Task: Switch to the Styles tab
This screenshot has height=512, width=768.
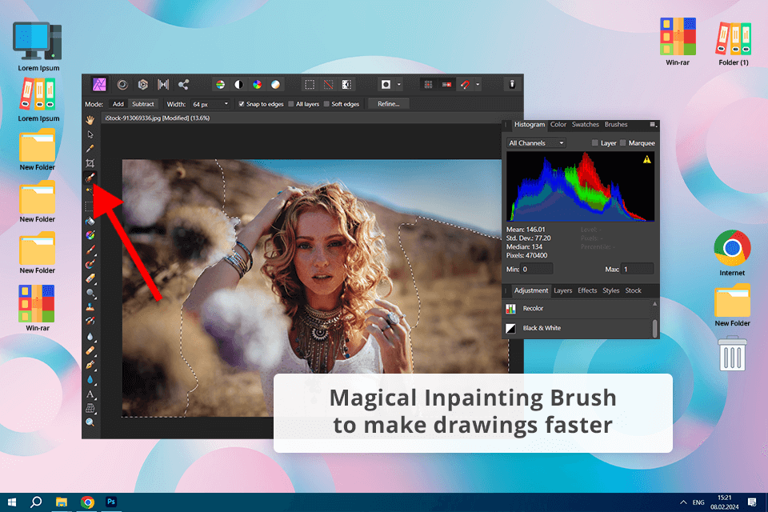Action: 610,290
